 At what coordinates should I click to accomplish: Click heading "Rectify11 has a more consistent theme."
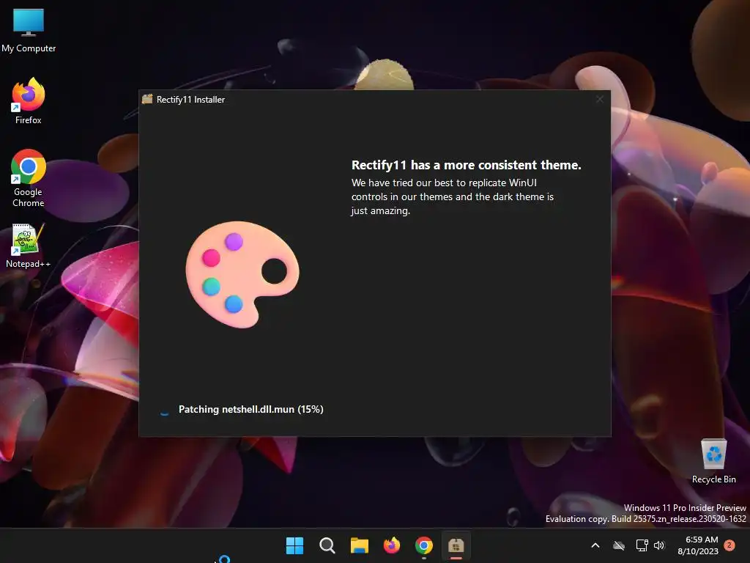click(x=466, y=165)
